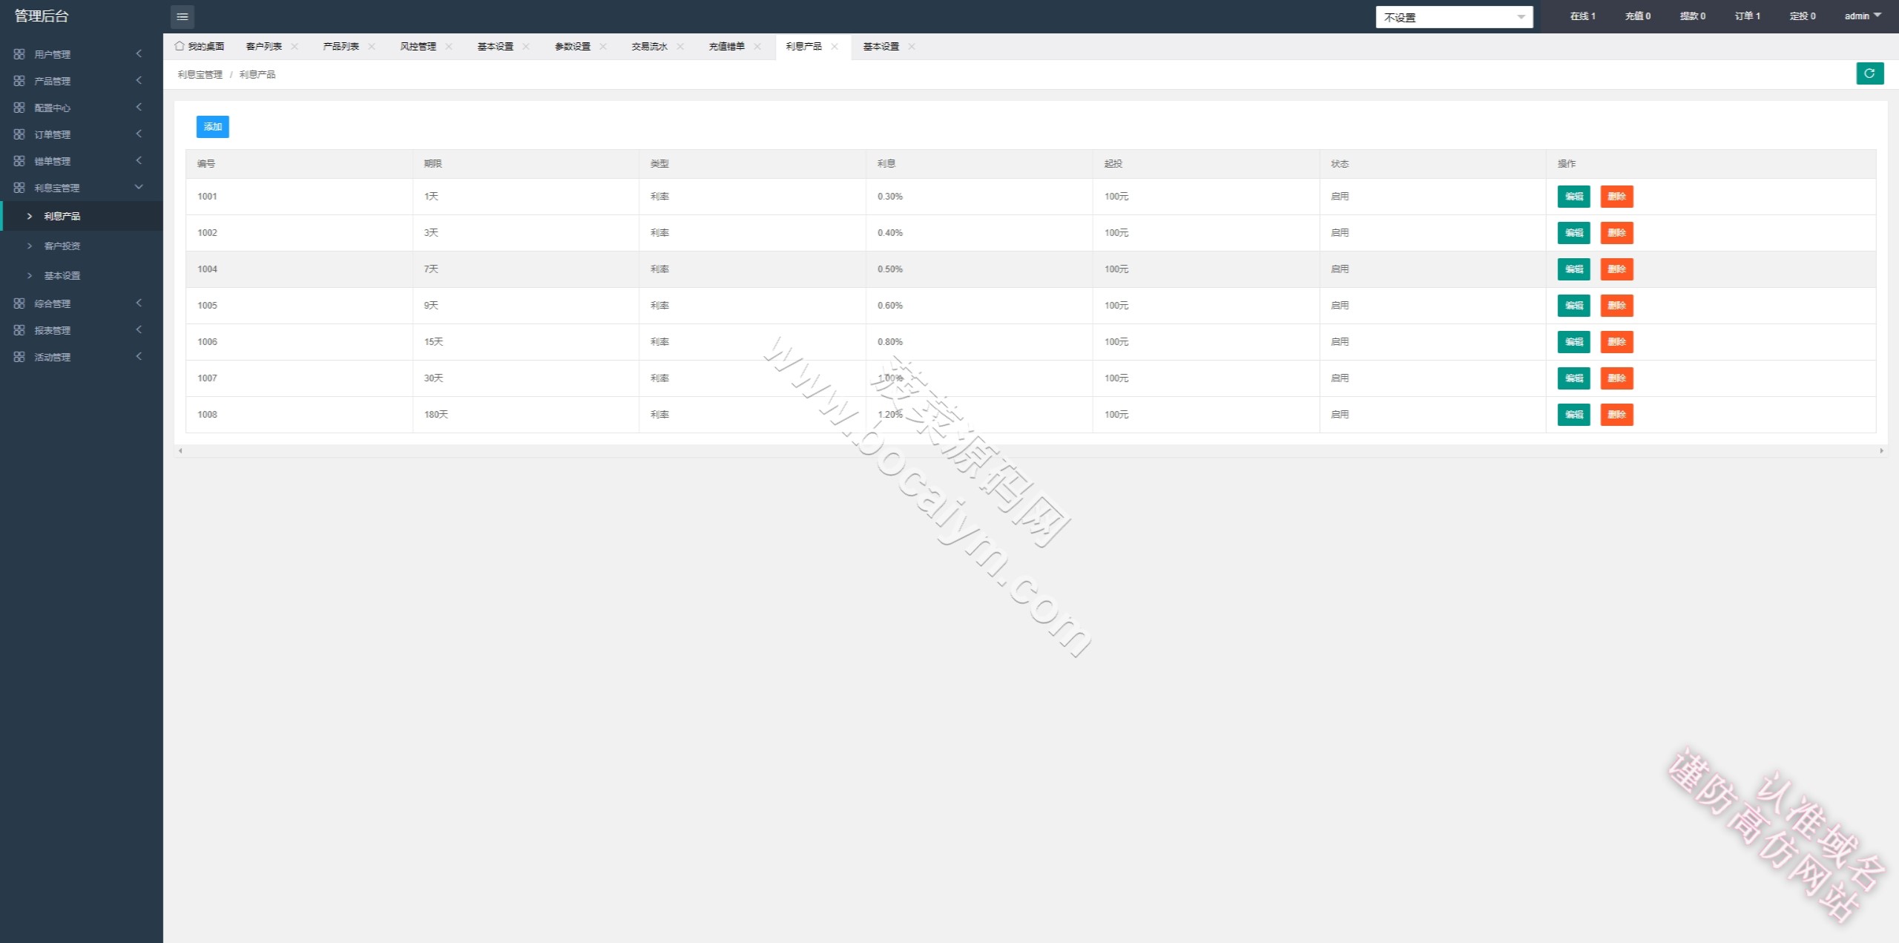Click the 充值 0 header indicator
This screenshot has height=943, width=1899.
(x=1638, y=16)
